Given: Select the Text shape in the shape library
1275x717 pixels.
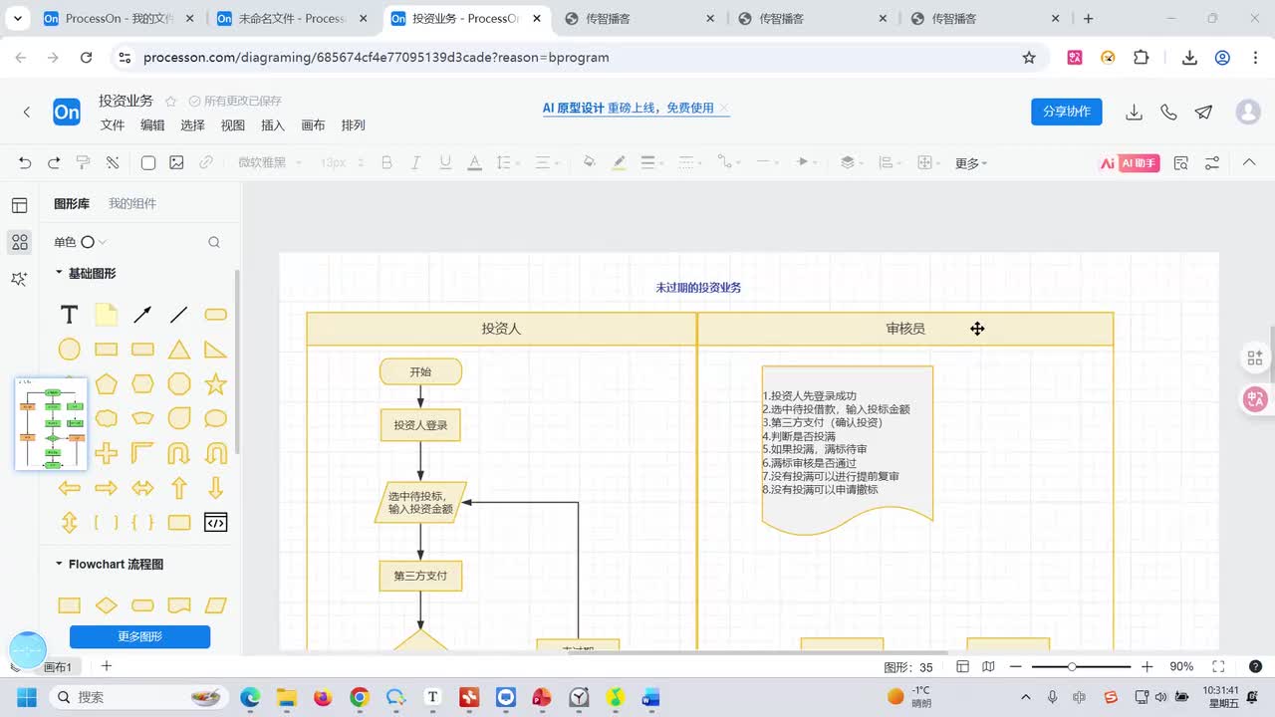Looking at the screenshot, I should pyautogui.click(x=69, y=315).
